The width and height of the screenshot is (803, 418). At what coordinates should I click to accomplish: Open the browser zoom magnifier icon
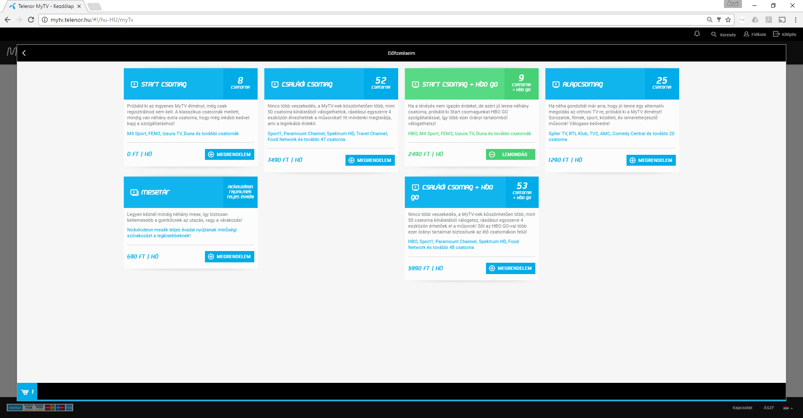(x=709, y=20)
